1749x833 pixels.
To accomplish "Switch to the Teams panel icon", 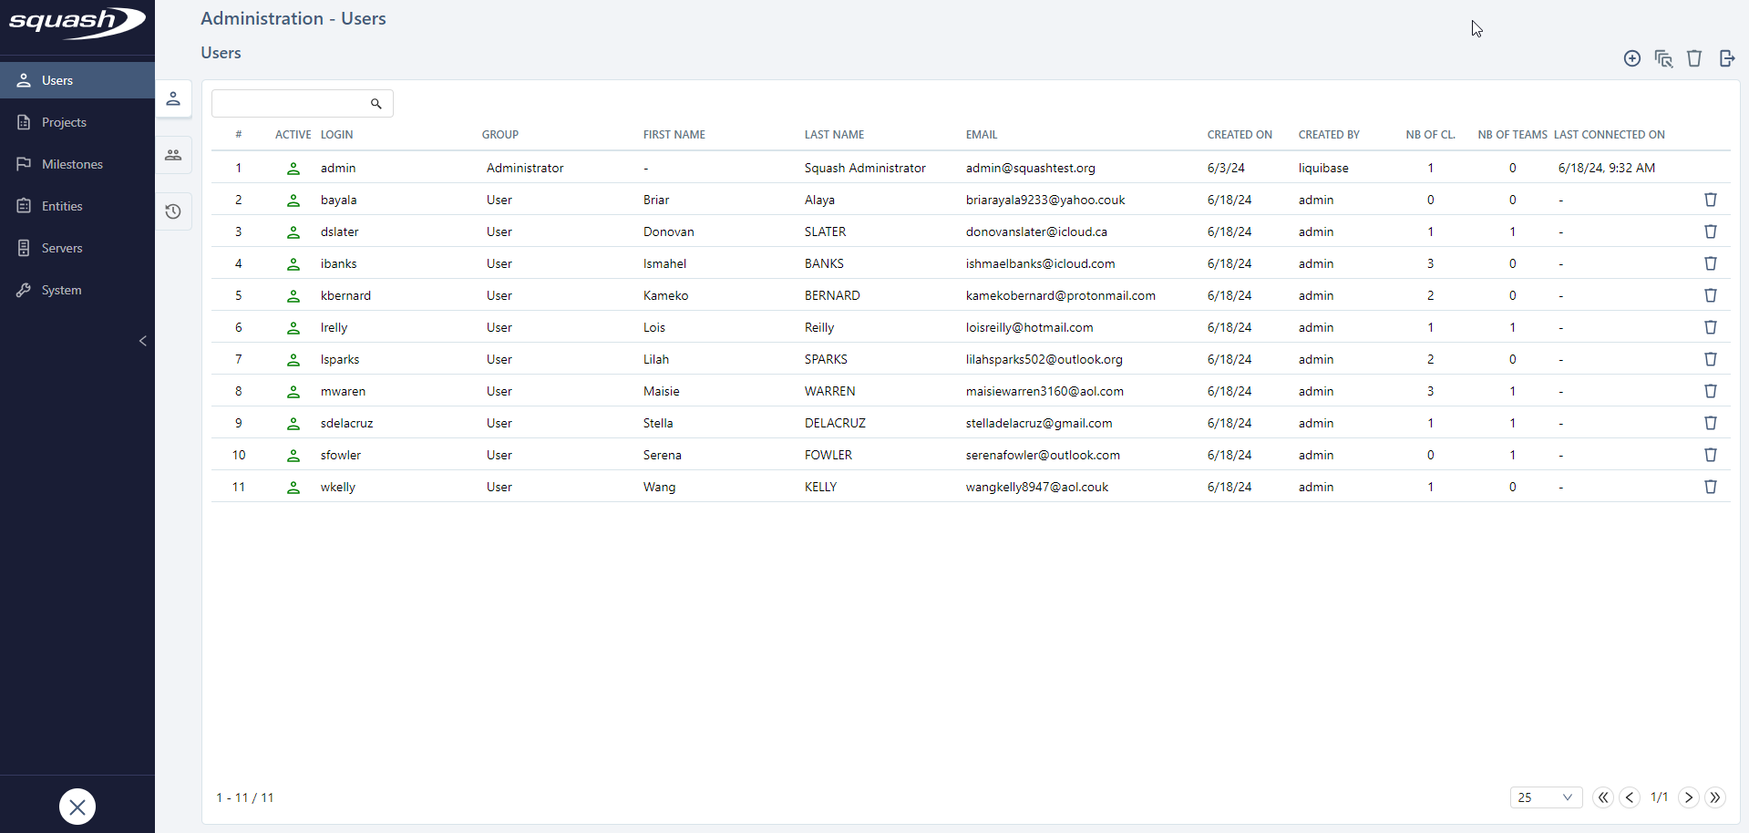I will [173, 155].
